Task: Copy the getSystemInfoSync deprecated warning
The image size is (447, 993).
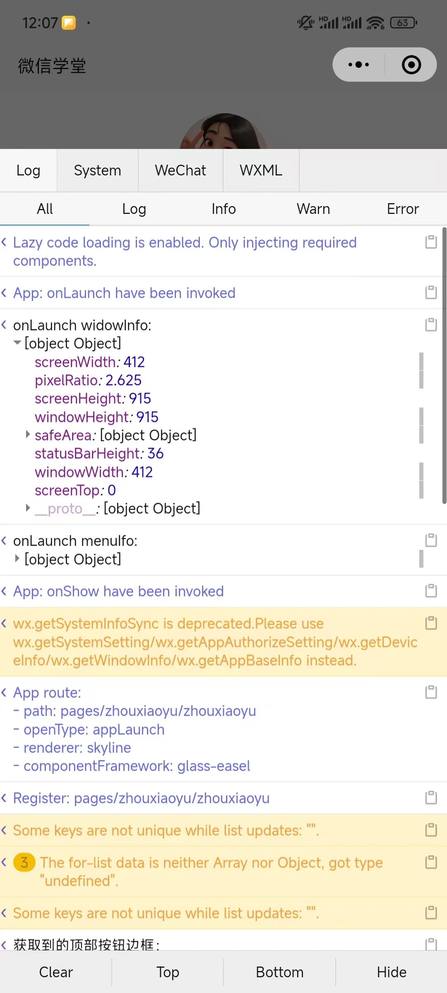Action: 431,623
